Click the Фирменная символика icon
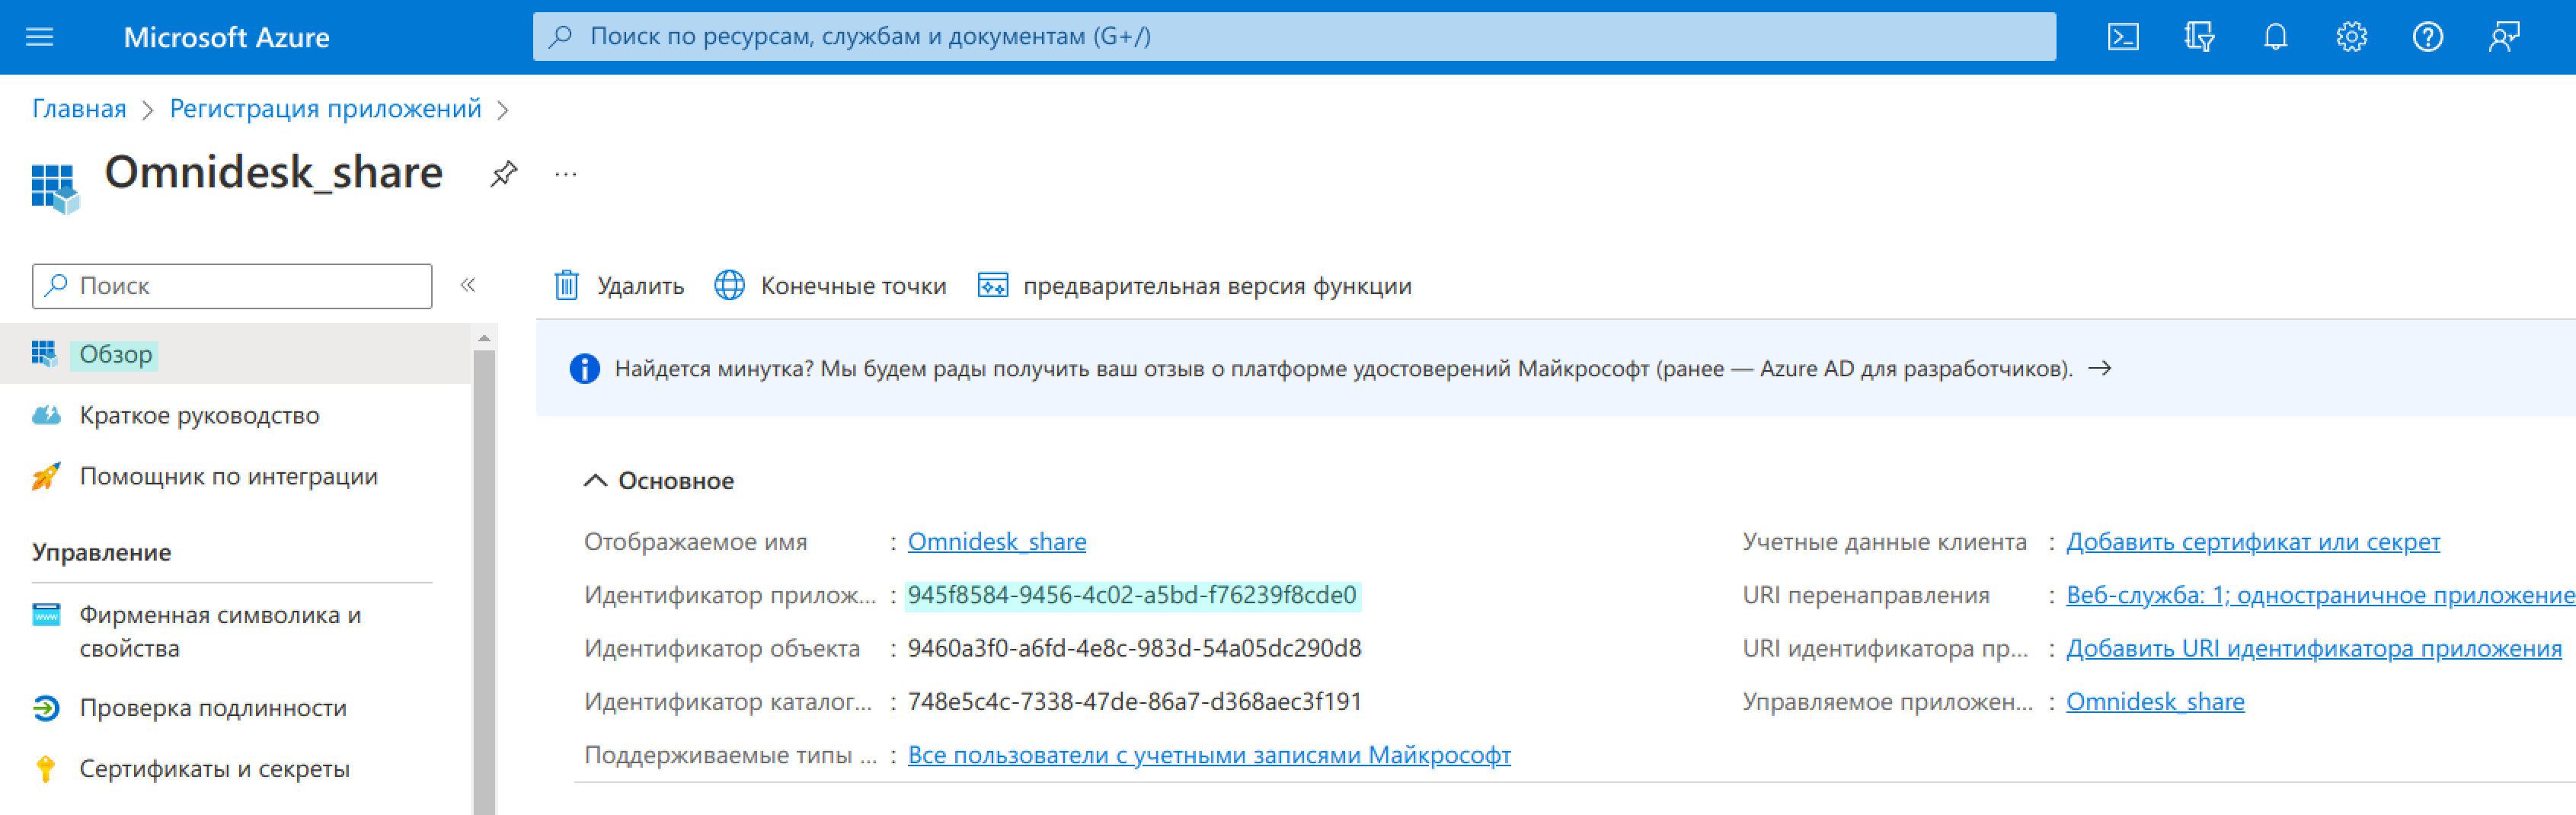 46,614
